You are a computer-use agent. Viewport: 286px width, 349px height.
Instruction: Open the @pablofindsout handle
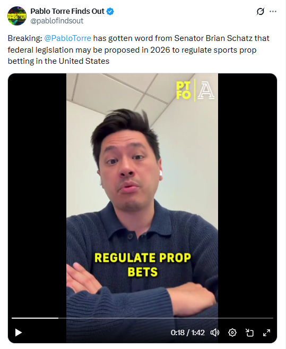point(57,21)
